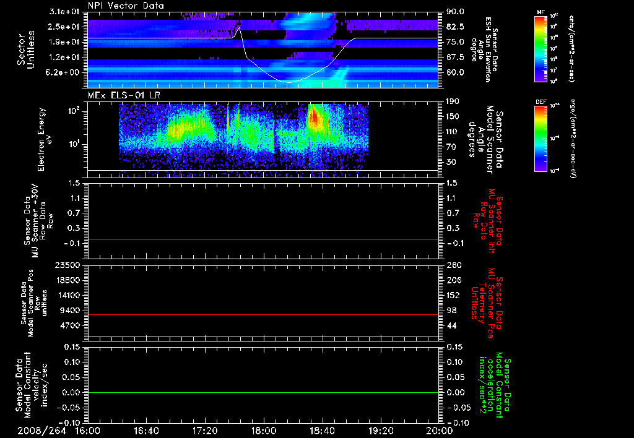Image resolution: width=634 pixels, height=438 pixels.
Task: Click the 70 scanner angle tick label
Action: coord(451,147)
